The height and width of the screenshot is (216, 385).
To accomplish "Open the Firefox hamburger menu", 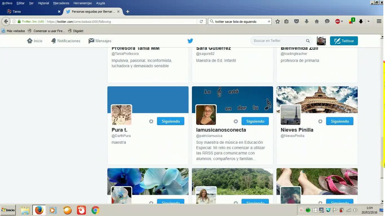I will [x=379, y=21].
